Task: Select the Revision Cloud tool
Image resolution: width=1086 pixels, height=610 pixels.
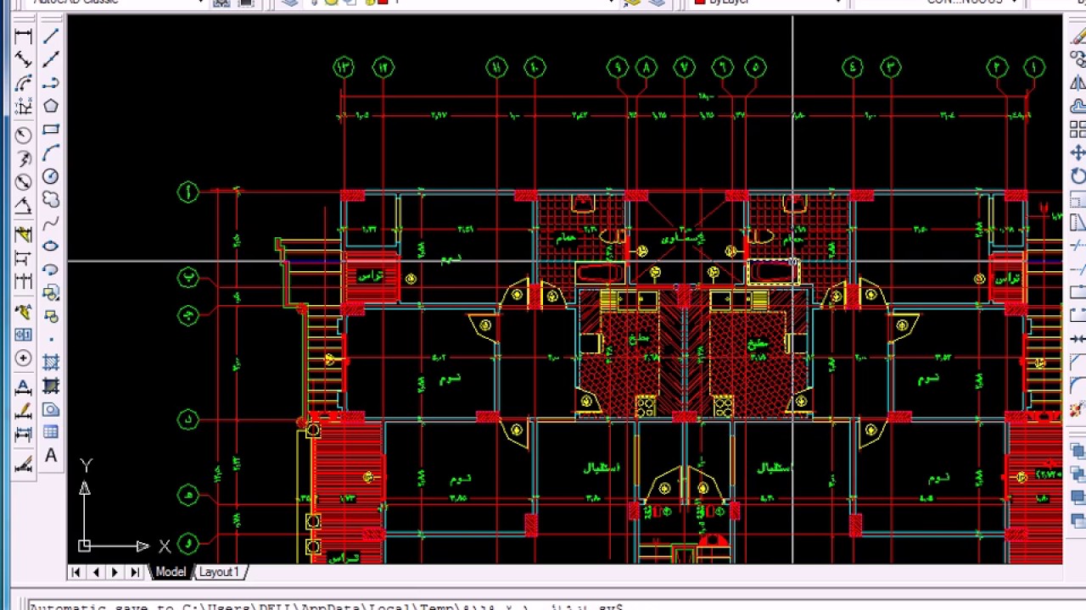Action: [x=51, y=199]
